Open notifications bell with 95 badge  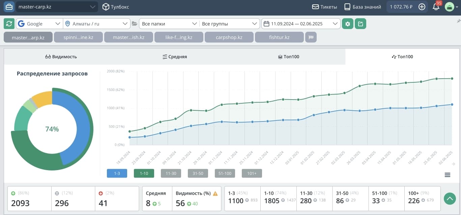point(436,6)
